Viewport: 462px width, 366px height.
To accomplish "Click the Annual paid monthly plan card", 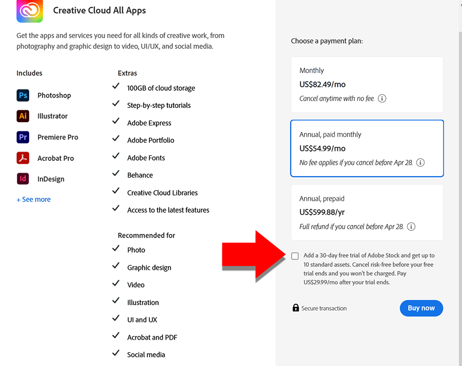I will (x=367, y=148).
